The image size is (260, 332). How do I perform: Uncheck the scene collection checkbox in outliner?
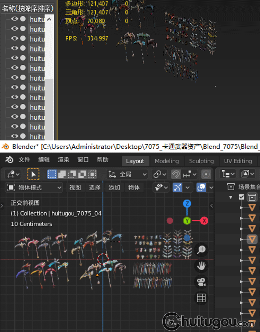click(242, 197)
